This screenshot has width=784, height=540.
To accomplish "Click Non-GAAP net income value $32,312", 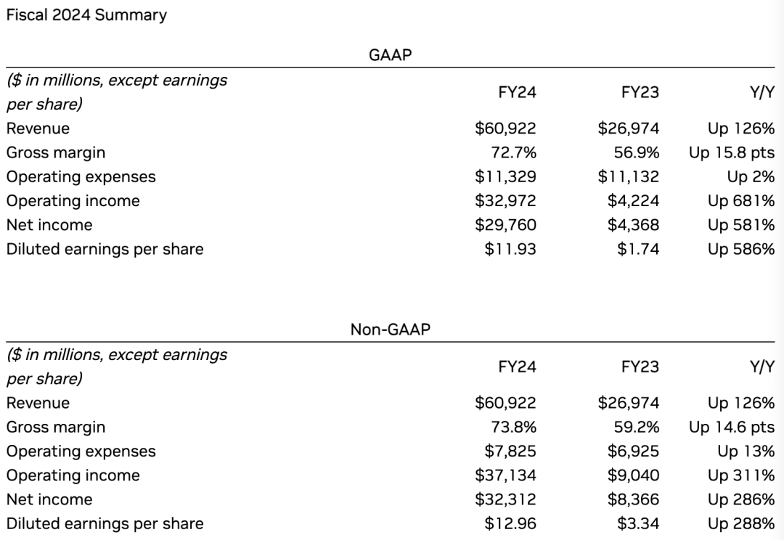I will coord(505,499).
